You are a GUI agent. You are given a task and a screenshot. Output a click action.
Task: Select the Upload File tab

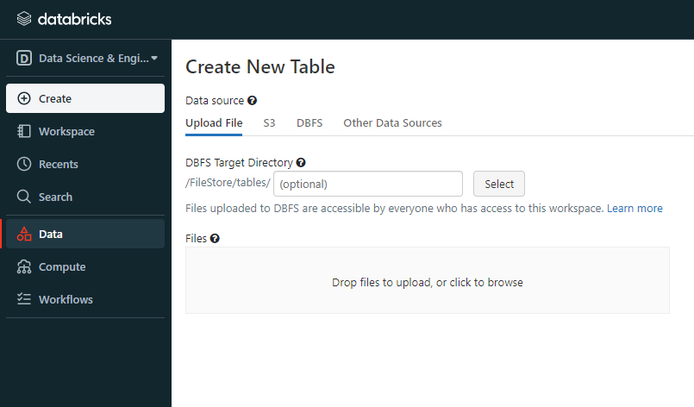[x=214, y=122]
